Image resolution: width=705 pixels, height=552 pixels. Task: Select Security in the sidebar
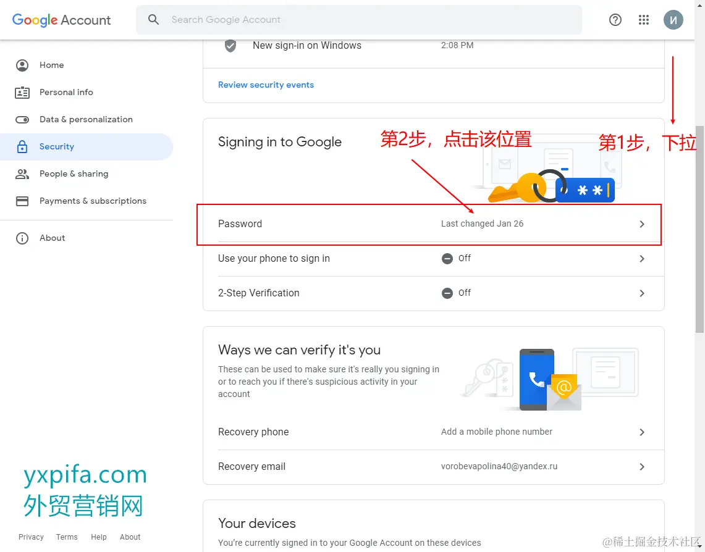coord(87,146)
